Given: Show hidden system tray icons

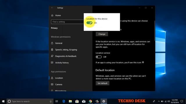Looking at the screenshot, I should [x=159, y=101].
